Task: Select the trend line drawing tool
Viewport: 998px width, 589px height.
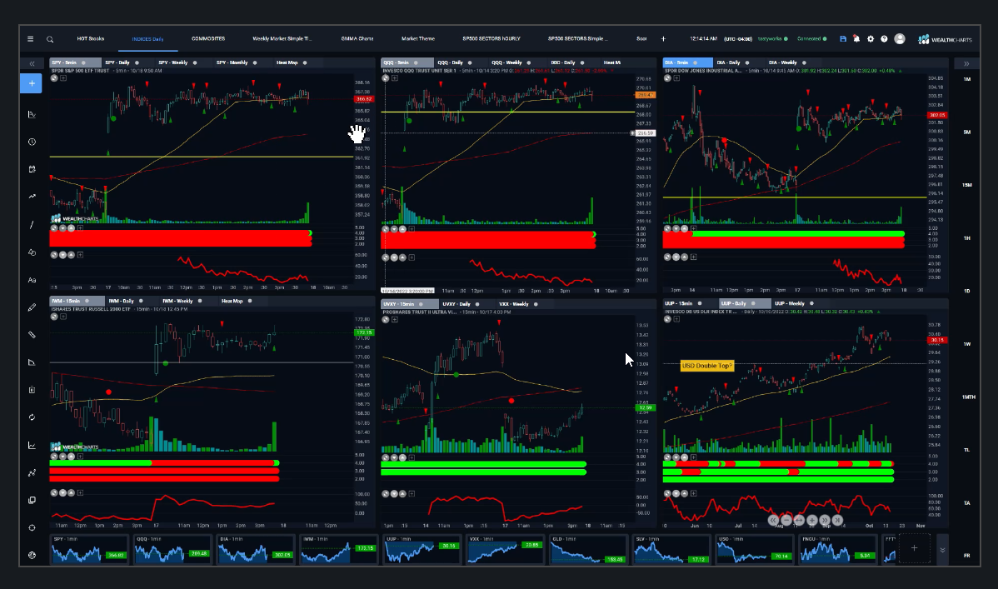Action: (32, 225)
